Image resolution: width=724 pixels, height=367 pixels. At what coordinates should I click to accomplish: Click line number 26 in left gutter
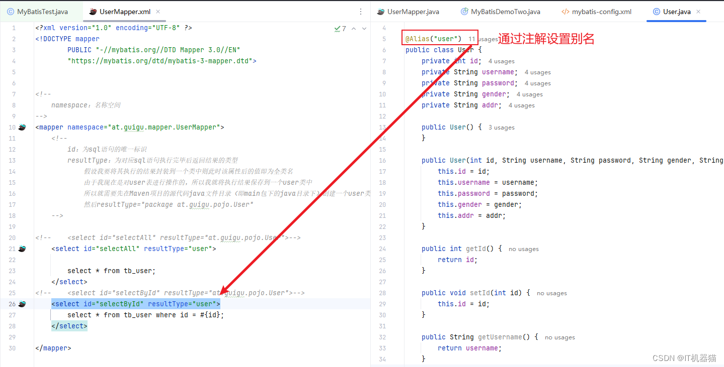(12, 304)
